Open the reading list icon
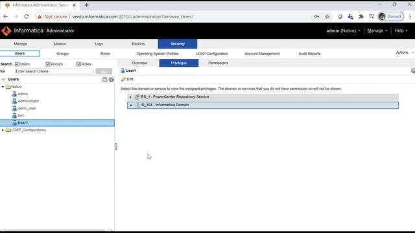 [372, 16]
